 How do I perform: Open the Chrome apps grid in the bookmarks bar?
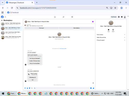pyautogui.click(x=3, y=13)
